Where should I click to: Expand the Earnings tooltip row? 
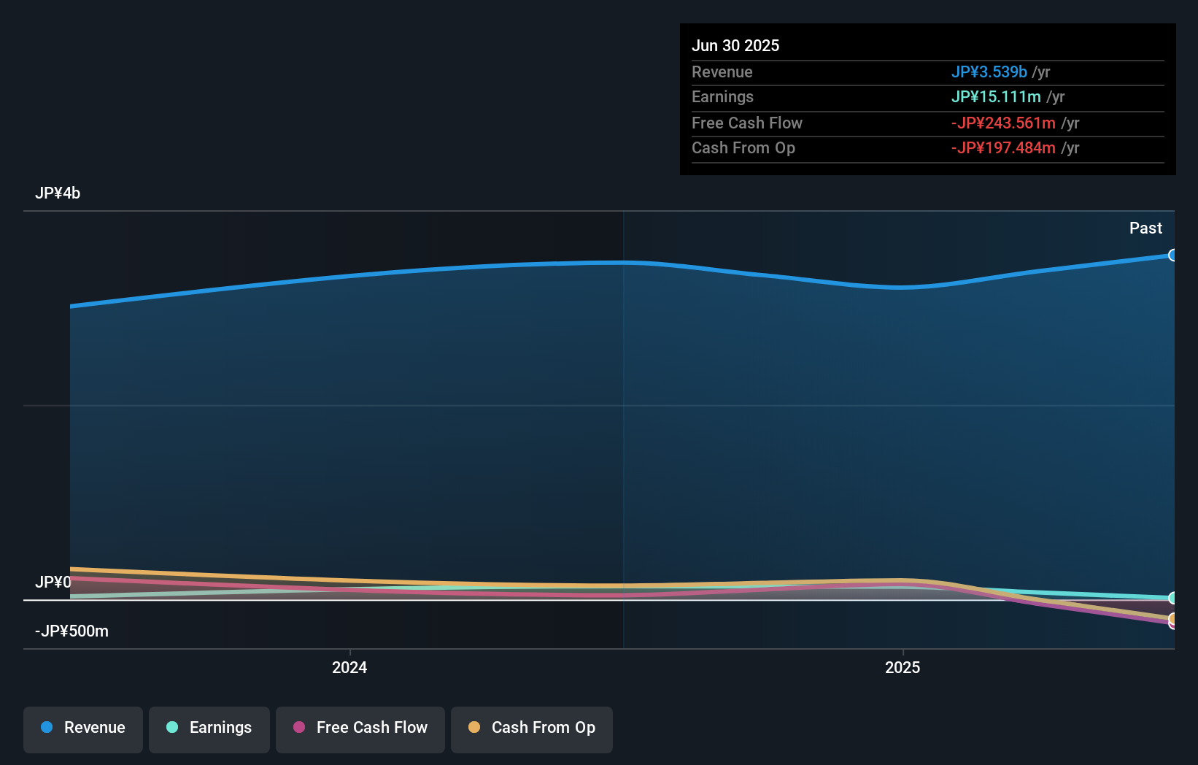pyautogui.click(x=927, y=96)
